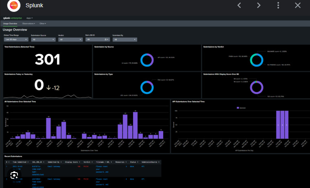The height and width of the screenshot is (188, 310).
Task: Sort by SAA_JOB_ID column
Action: pyautogui.click(x=38, y=162)
